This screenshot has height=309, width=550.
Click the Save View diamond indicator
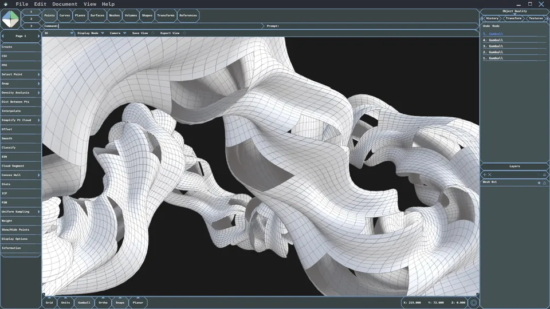coord(152,33)
